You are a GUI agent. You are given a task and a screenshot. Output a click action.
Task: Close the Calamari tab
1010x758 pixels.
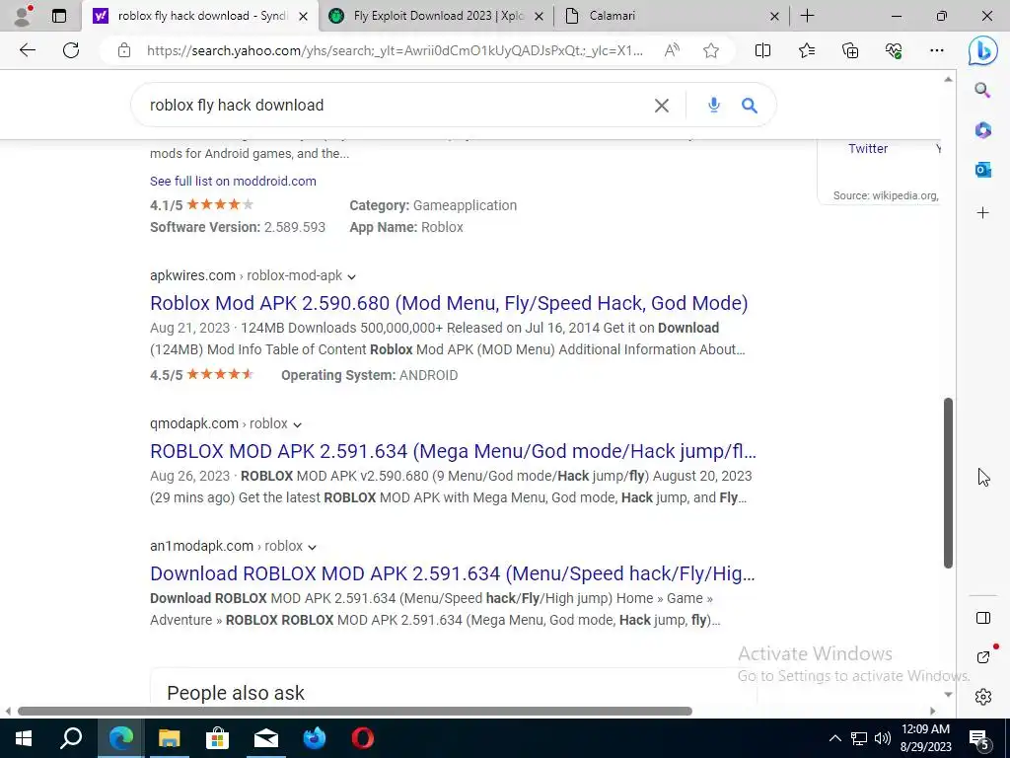tap(775, 16)
